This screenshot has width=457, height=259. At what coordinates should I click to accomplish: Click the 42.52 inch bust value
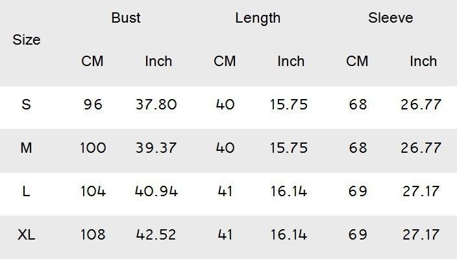pos(156,234)
